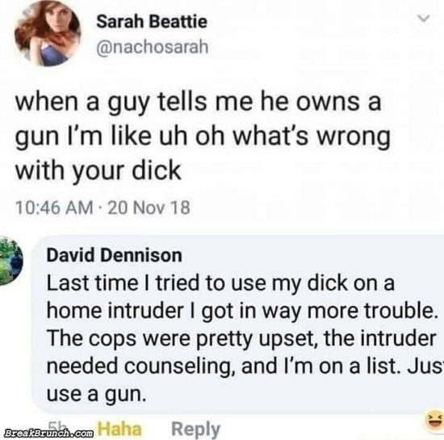Open David Dennison's avatar image
This screenshot has height=440, width=444.
tap(10, 261)
